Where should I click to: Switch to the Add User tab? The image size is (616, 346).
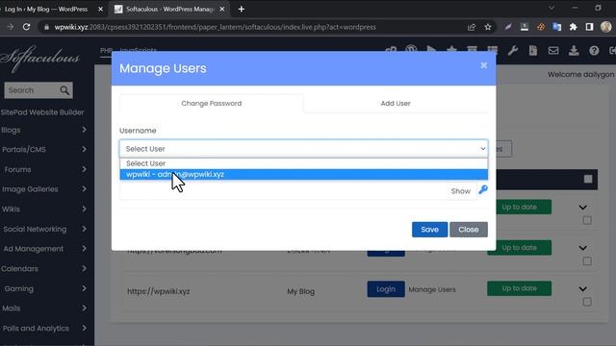(396, 103)
